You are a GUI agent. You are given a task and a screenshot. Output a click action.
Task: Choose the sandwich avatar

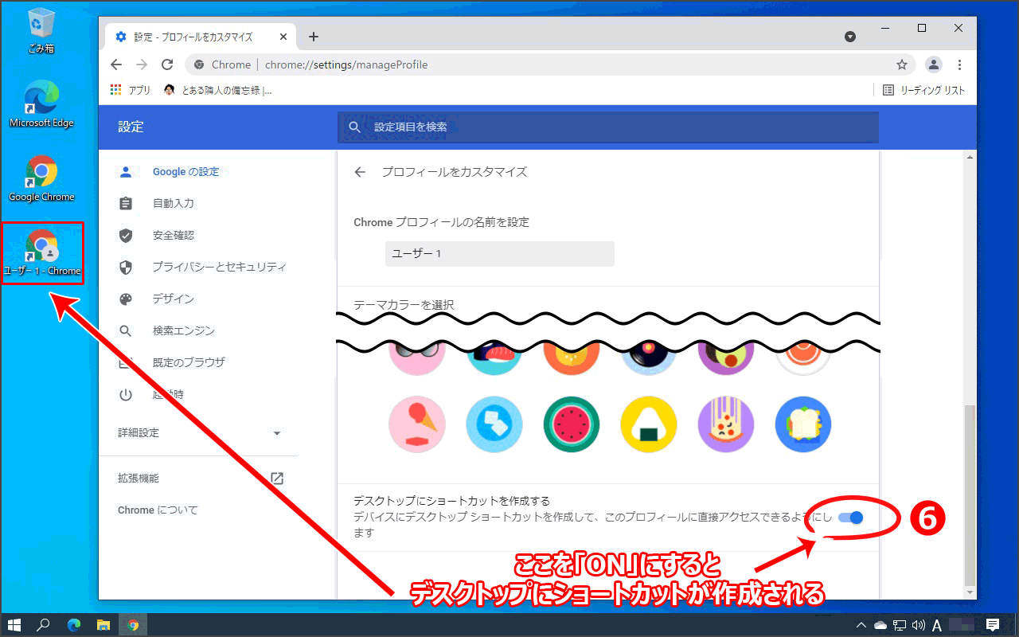(803, 424)
